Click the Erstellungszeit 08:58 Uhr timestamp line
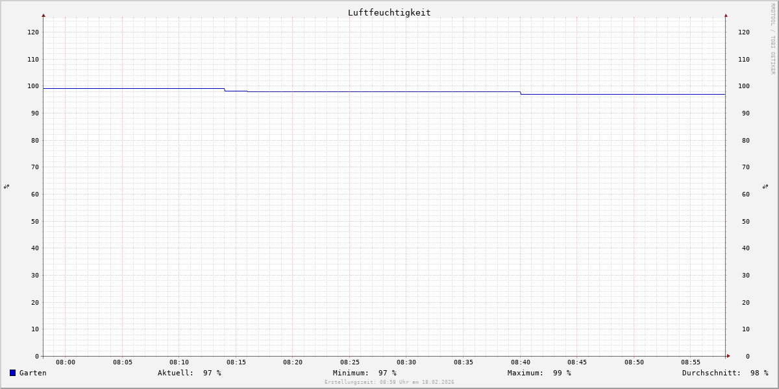This screenshot has width=779, height=389. pyautogui.click(x=389, y=383)
